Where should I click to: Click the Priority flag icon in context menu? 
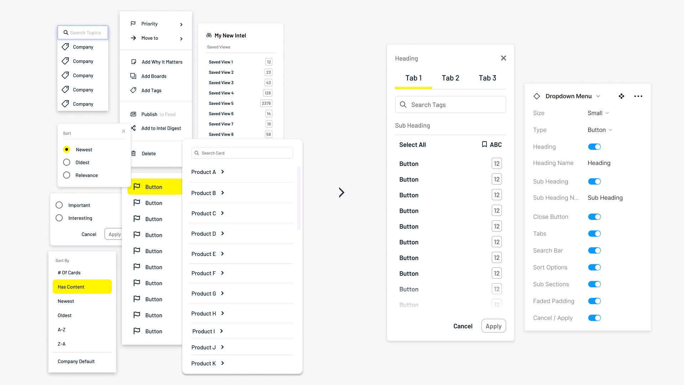pyautogui.click(x=133, y=24)
